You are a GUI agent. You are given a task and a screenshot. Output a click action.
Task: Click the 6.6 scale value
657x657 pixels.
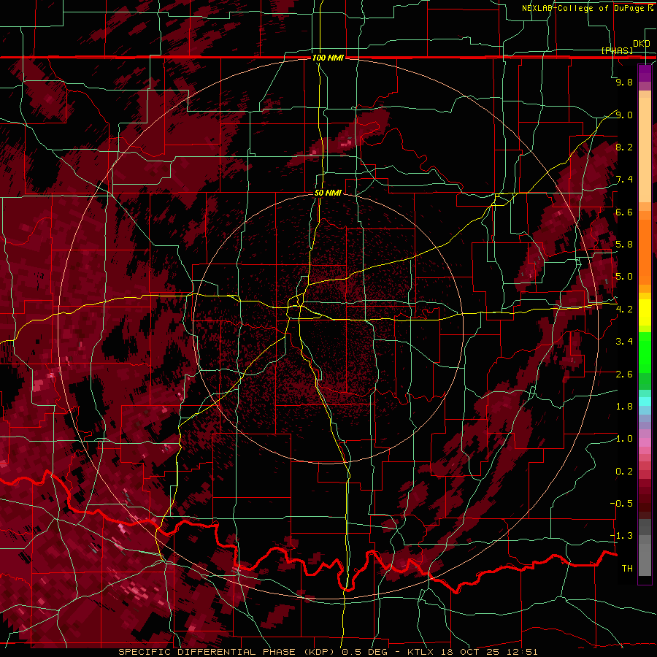(624, 212)
